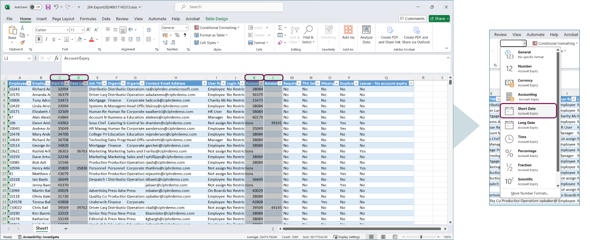Image resolution: width=590 pixels, height=240 pixels.
Task: Click the Search box in the title bar
Action: pyautogui.click(x=229, y=7)
